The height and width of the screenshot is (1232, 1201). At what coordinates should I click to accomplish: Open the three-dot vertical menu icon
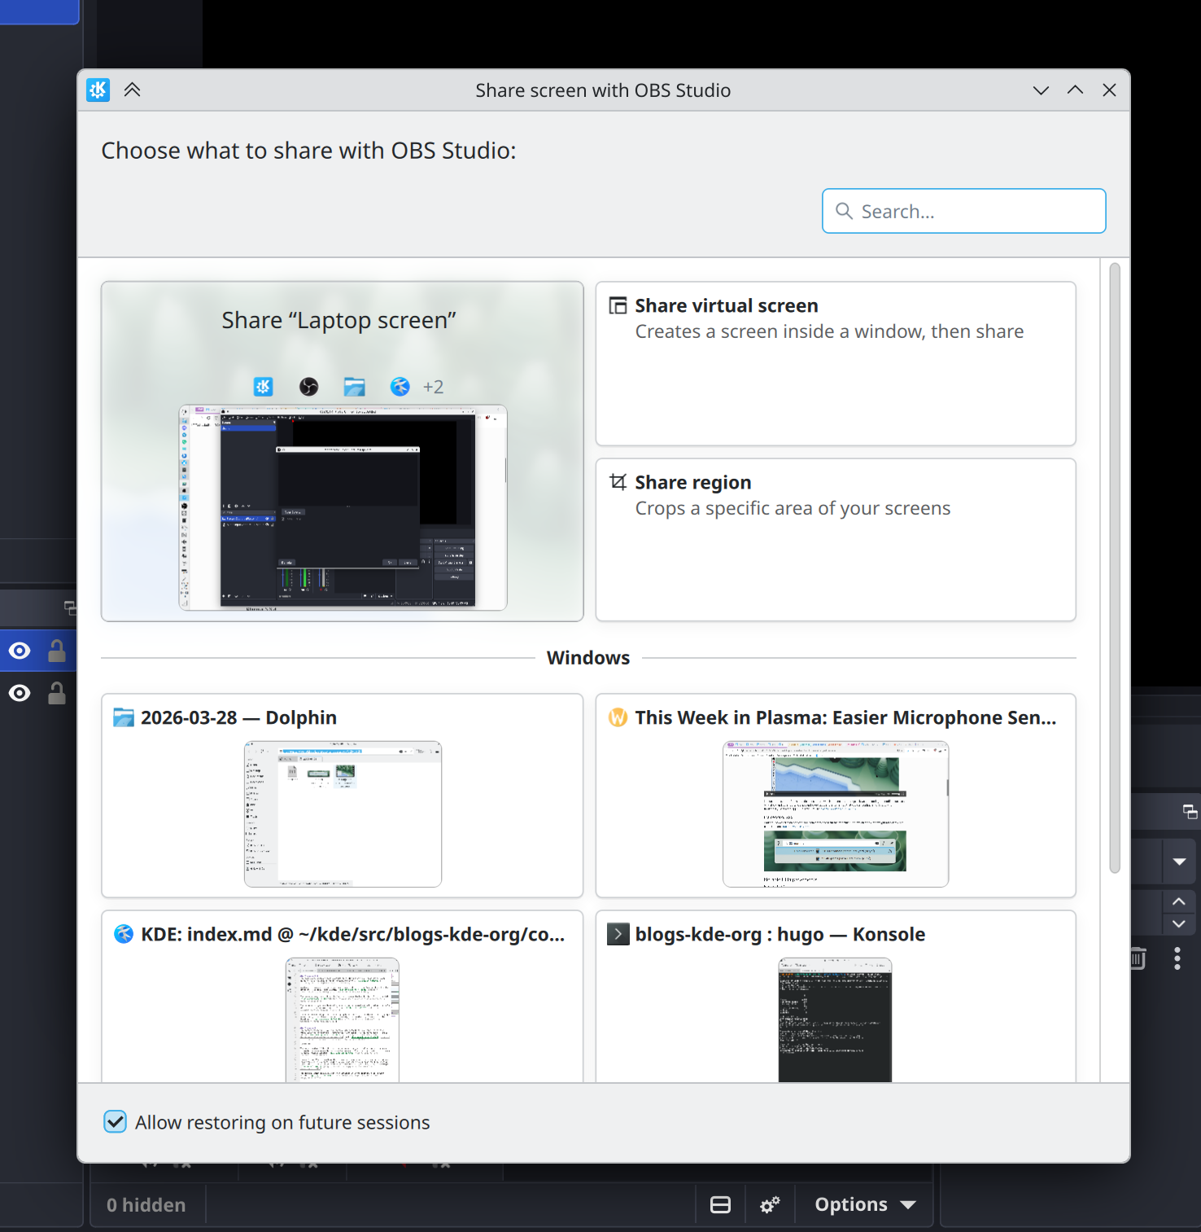pos(1177,958)
